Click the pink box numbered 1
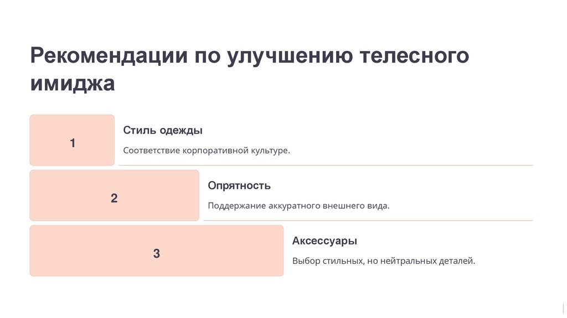 72,140
